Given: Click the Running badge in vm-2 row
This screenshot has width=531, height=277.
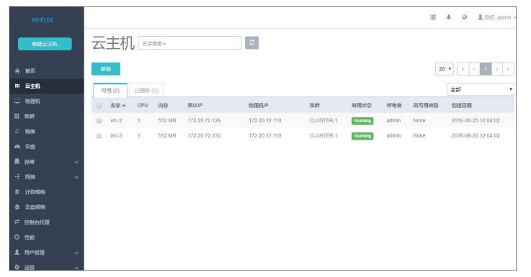Looking at the screenshot, I should pos(362,121).
